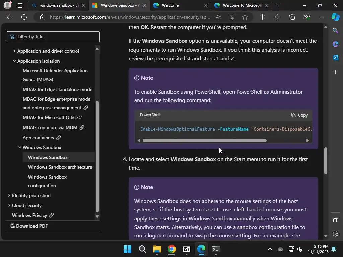343x257 pixels.
Task: Open MDAG for Microsoft Office link
Action: 52,117
